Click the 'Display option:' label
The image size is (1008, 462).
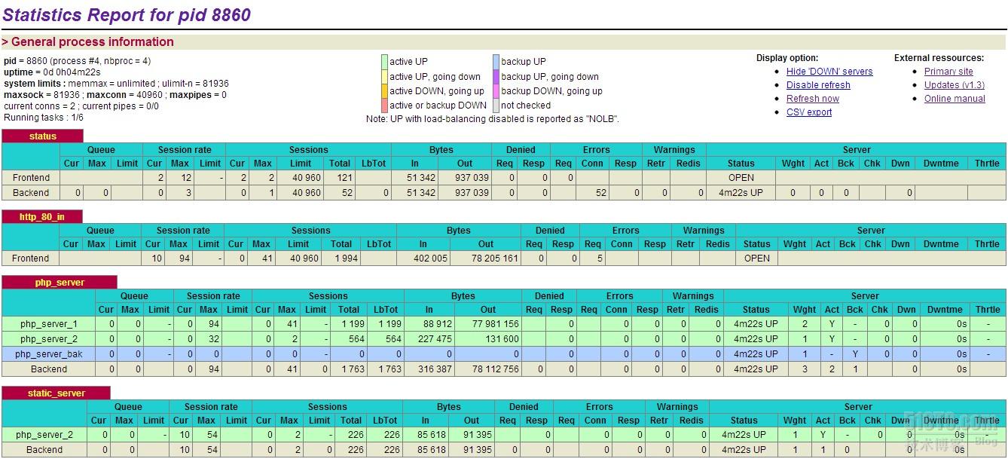pos(787,58)
